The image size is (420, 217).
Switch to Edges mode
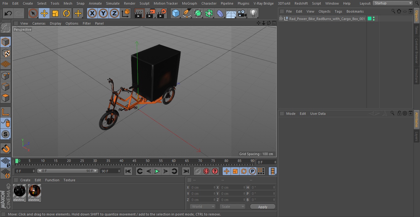pos(6,87)
